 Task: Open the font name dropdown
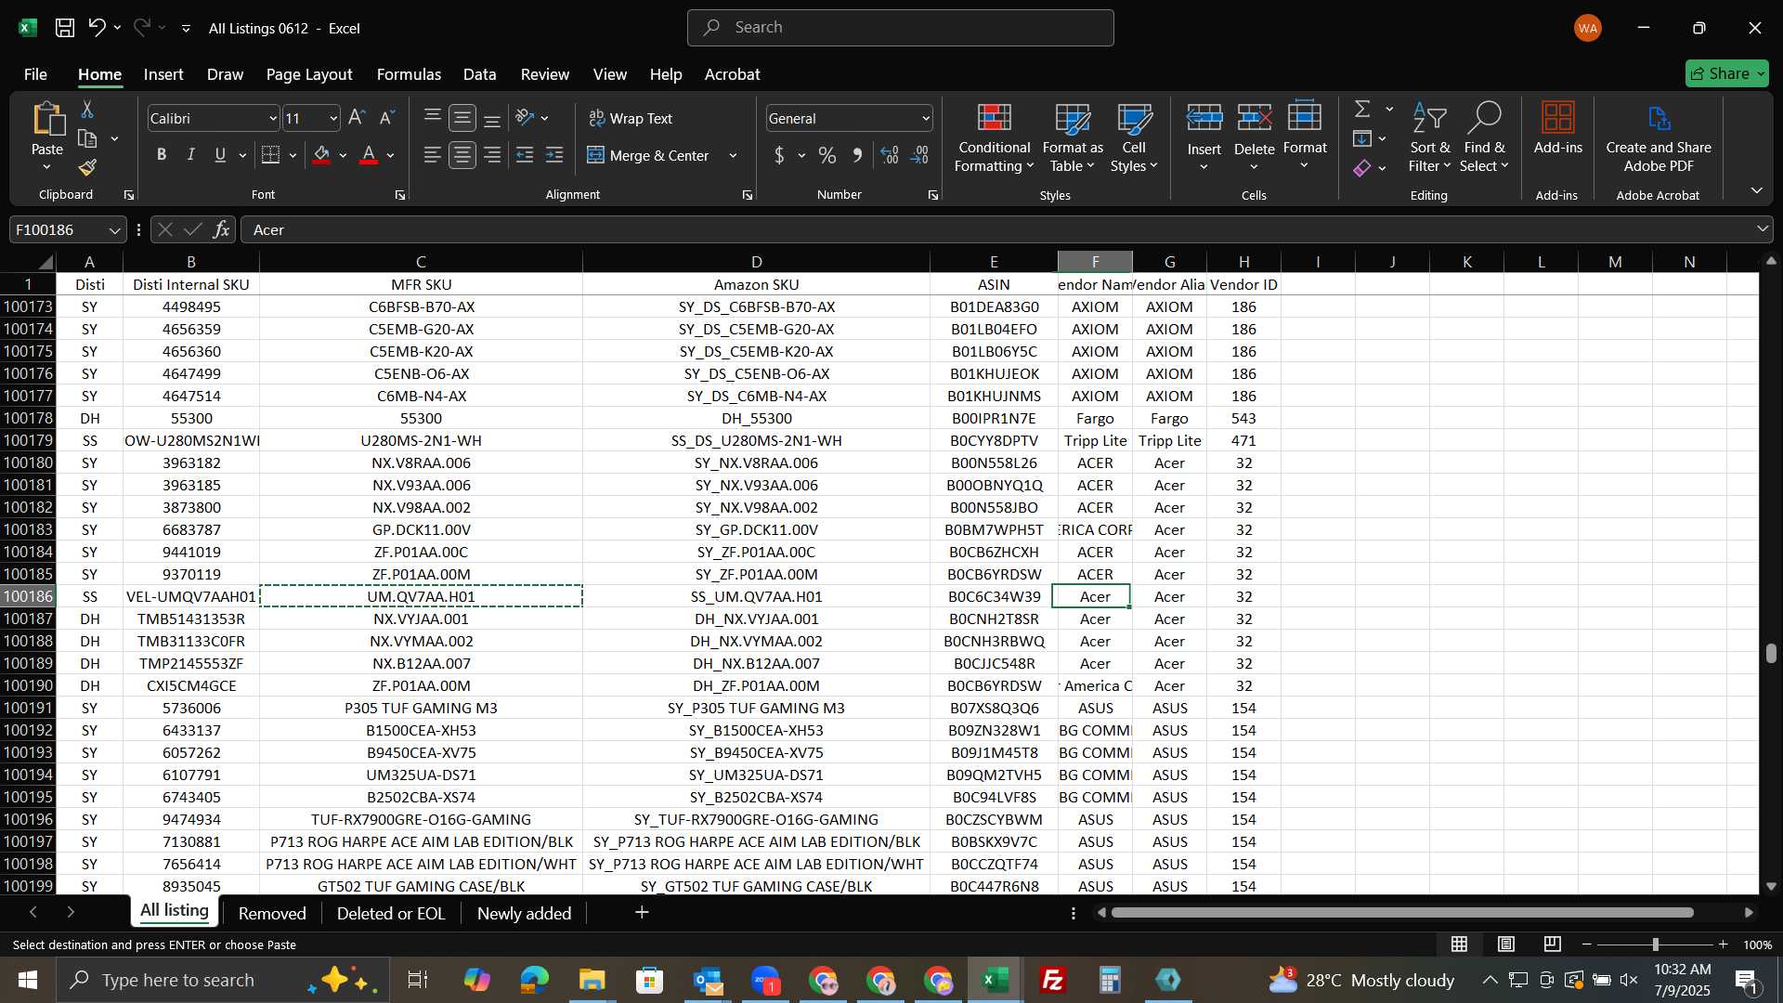click(272, 118)
